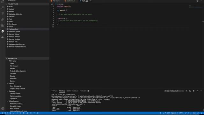Viewport: 204px width, 115px height.
Task: Run the Monitor project task
Action: (12, 11)
